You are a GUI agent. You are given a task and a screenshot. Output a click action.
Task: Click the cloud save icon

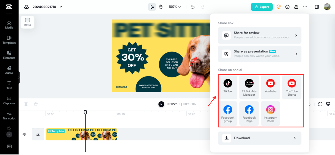(x=26, y=7)
